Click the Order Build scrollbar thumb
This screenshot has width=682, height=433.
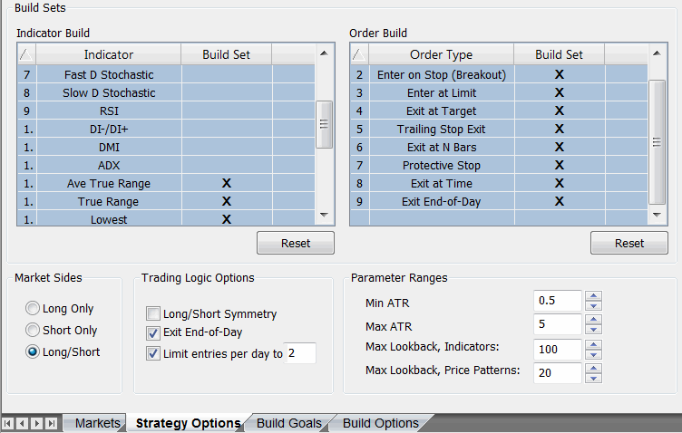[x=658, y=140]
